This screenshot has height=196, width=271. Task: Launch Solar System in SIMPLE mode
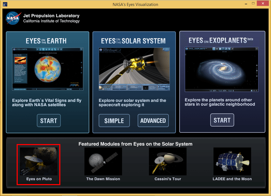click(x=114, y=121)
